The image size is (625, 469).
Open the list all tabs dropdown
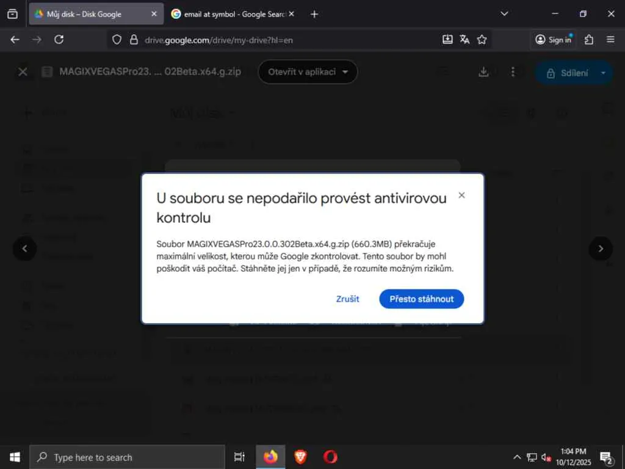click(504, 14)
